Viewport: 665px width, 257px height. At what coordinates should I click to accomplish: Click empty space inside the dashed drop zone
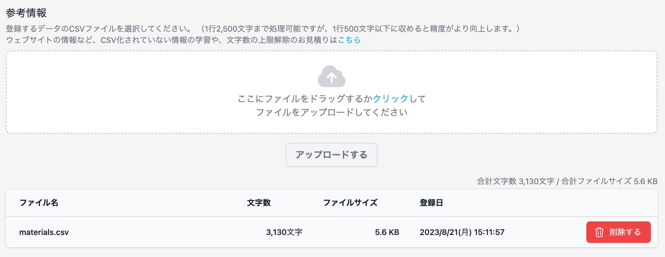click(136, 92)
